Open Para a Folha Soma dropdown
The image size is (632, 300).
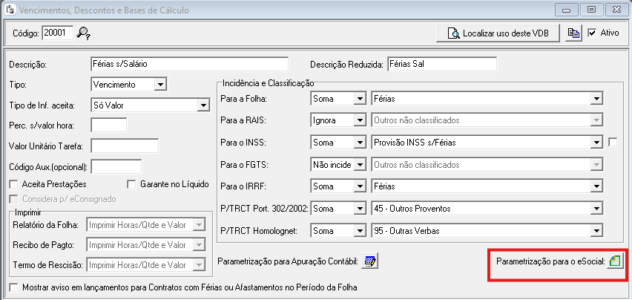[358, 99]
